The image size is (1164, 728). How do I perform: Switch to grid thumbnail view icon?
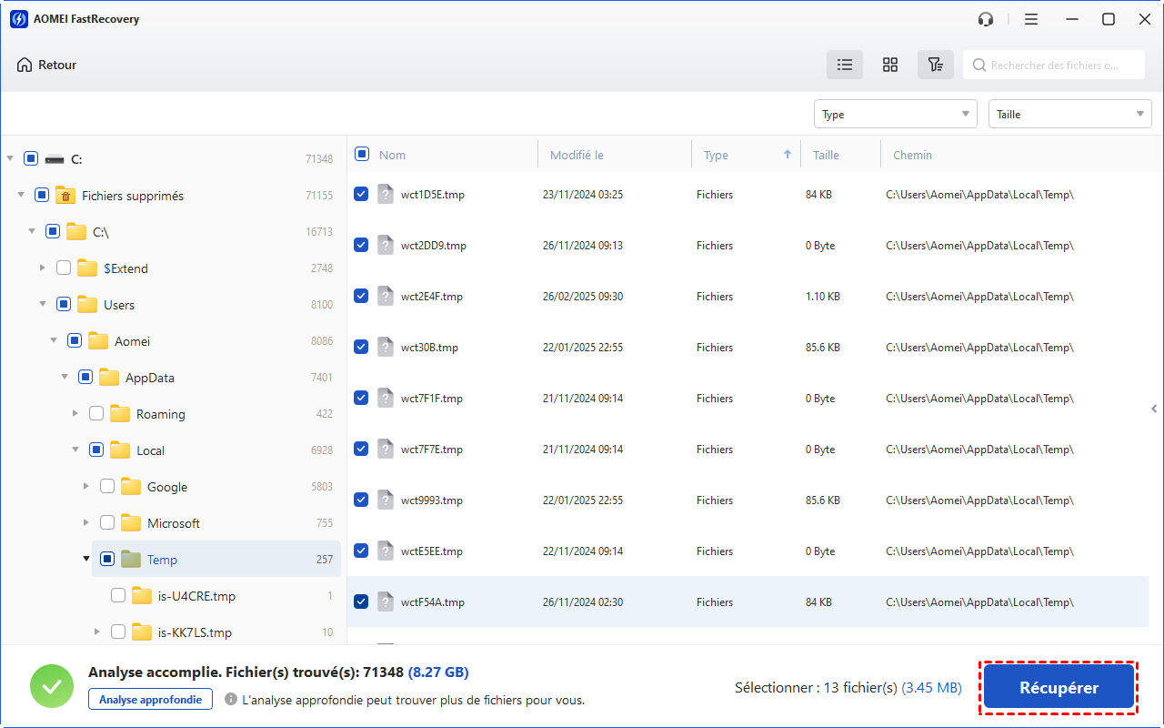(890, 65)
